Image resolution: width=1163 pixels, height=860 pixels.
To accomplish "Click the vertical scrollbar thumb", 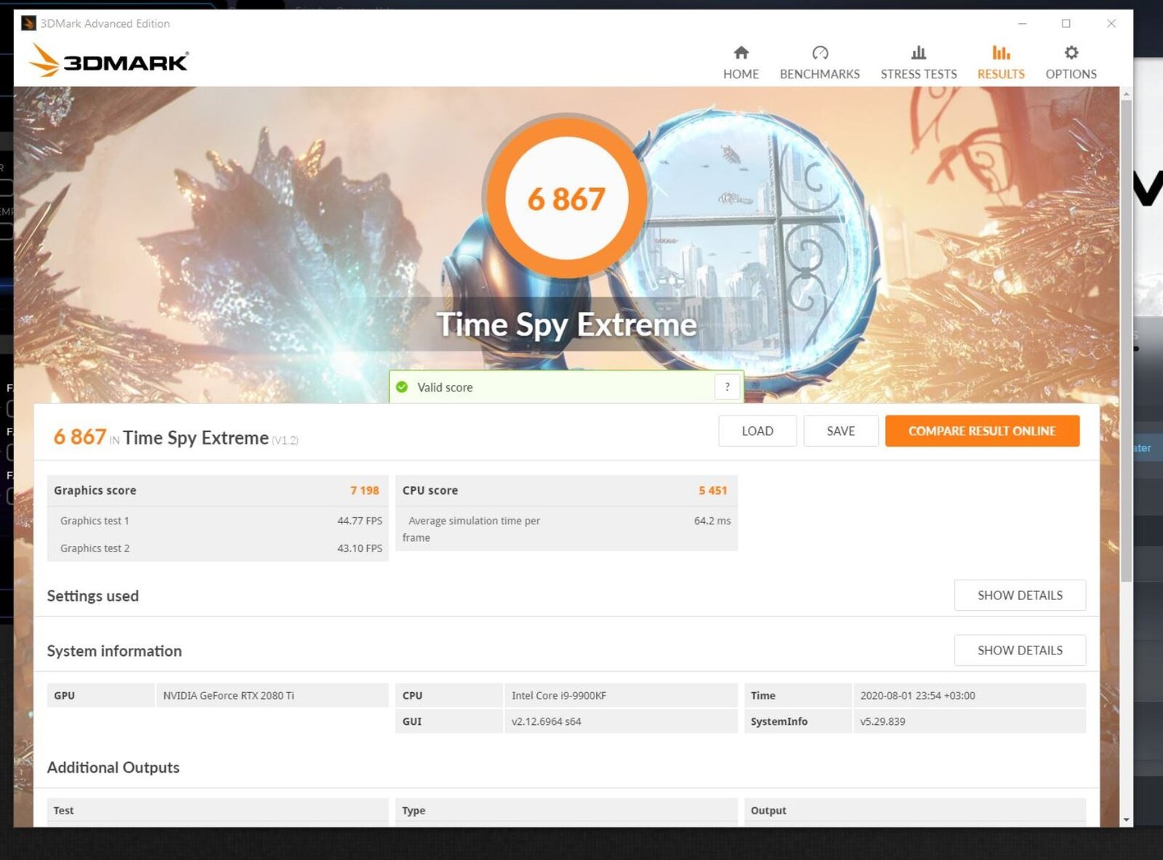I will [x=1127, y=341].
